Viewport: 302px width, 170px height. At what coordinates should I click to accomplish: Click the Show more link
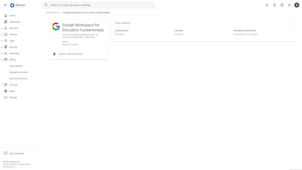pos(90,37)
